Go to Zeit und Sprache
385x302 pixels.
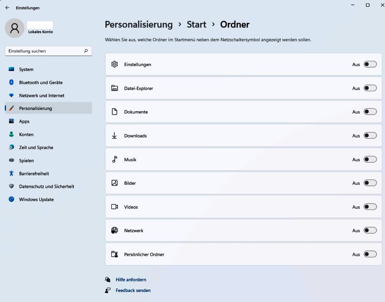(49, 148)
